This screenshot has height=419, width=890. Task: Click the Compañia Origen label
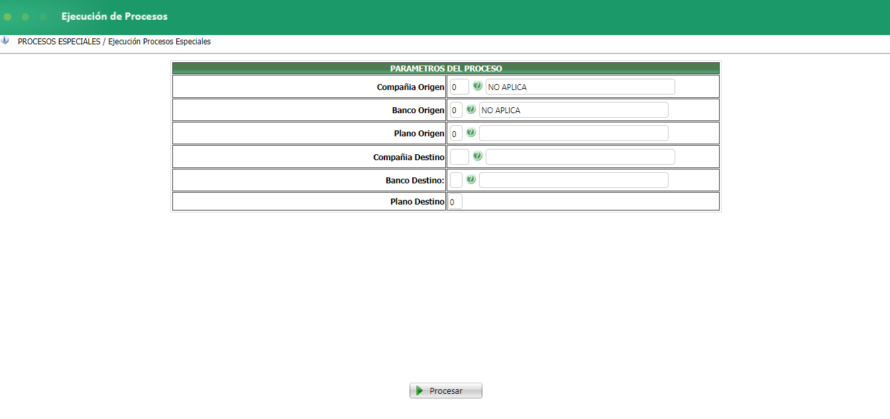[x=410, y=87]
